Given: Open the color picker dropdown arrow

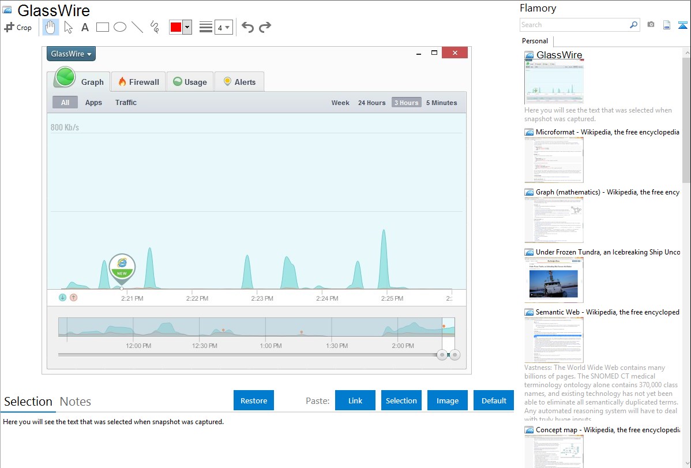Looking at the screenshot, I should tap(187, 27).
